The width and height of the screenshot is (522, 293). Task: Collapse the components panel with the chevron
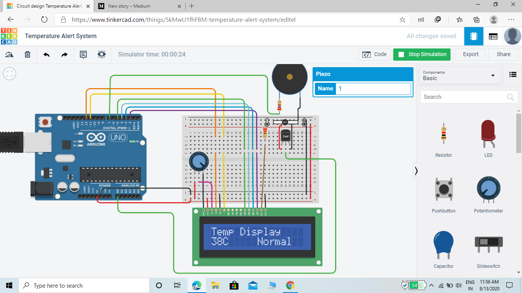[416, 171]
